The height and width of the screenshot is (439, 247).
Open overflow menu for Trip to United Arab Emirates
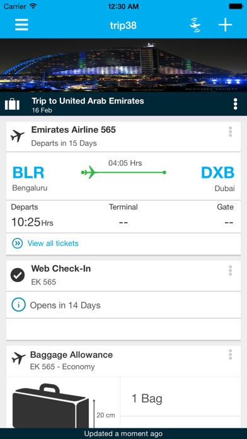(x=235, y=104)
